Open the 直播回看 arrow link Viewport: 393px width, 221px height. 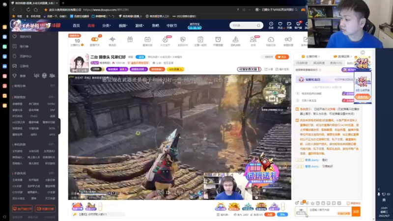342,56
